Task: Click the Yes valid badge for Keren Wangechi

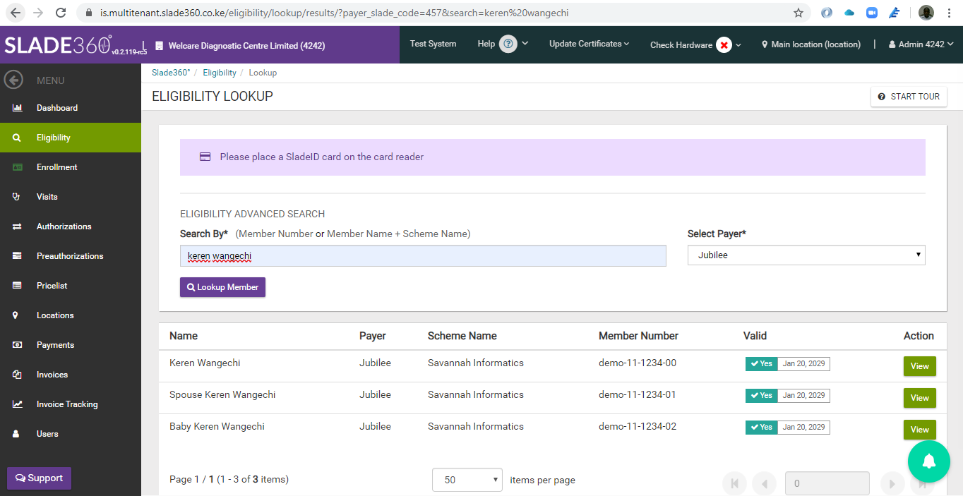Action: (x=761, y=364)
